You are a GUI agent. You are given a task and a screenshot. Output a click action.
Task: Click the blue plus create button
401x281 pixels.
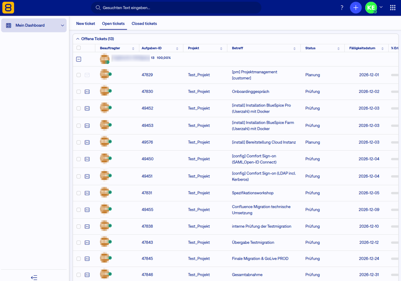pyautogui.click(x=356, y=8)
